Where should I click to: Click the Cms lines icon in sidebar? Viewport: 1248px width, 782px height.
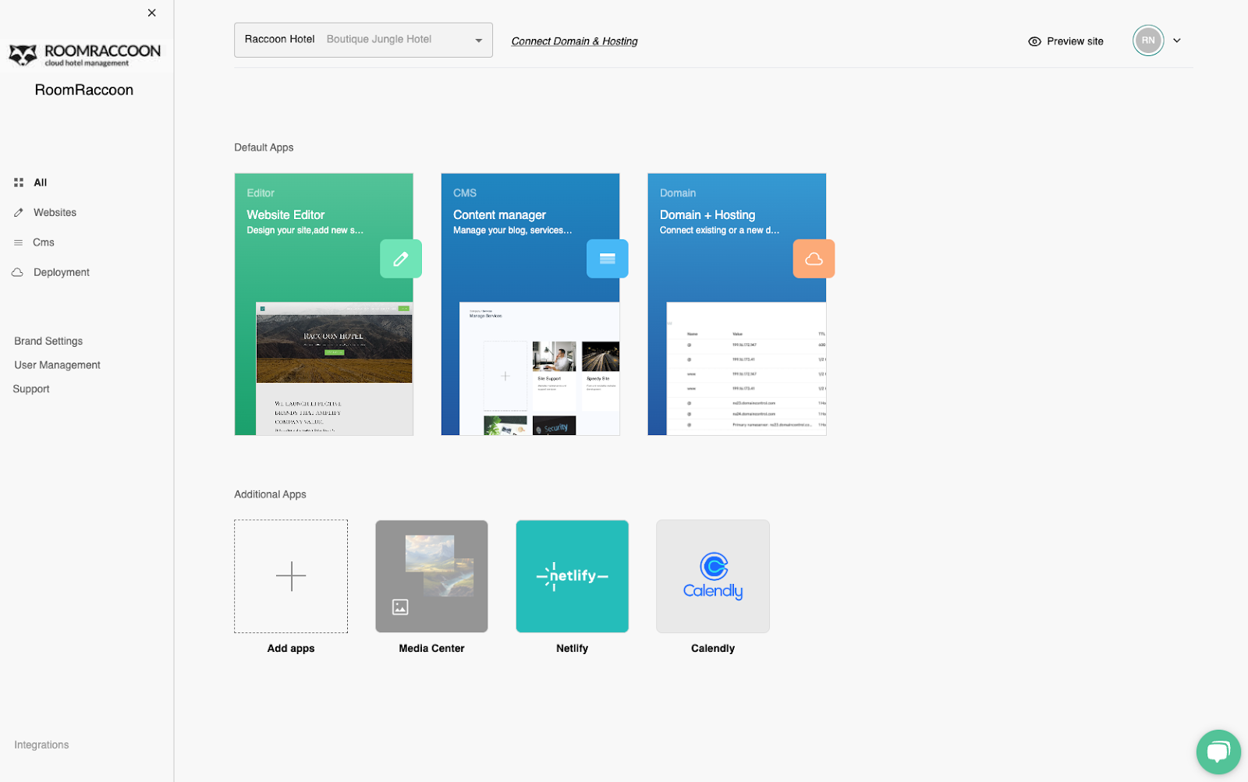pos(19,242)
